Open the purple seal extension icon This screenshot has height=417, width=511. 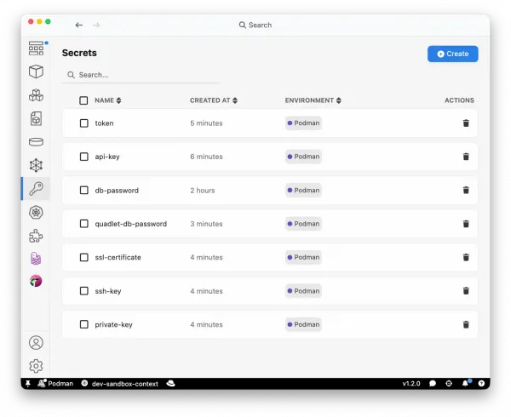(x=36, y=259)
